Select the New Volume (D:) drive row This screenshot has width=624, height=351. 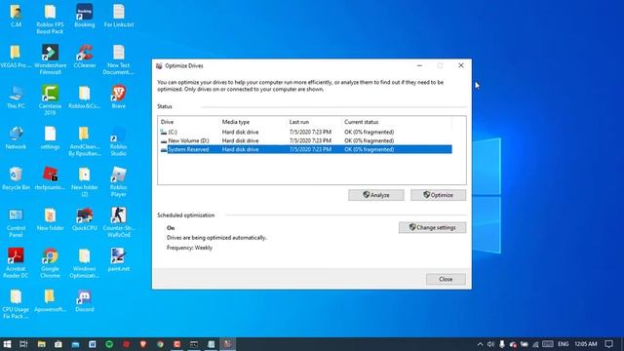tap(305, 140)
